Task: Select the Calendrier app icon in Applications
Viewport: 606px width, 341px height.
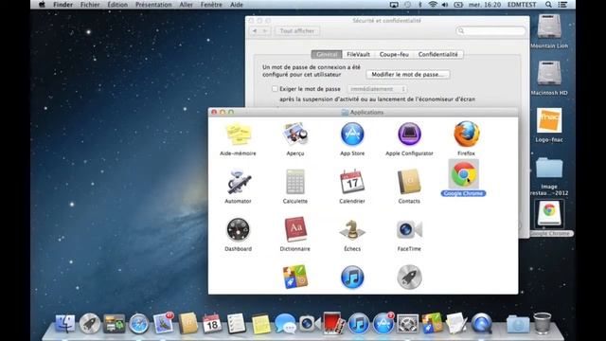Action: click(x=352, y=182)
